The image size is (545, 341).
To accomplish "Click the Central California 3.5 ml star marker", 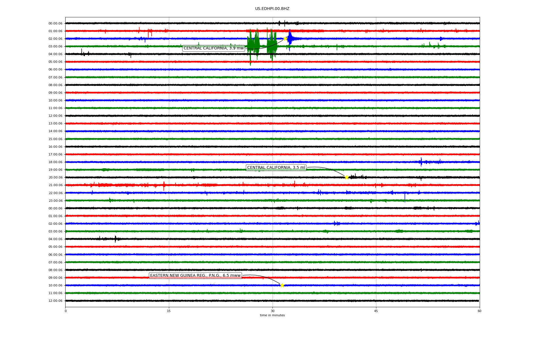I will tap(347, 177).
